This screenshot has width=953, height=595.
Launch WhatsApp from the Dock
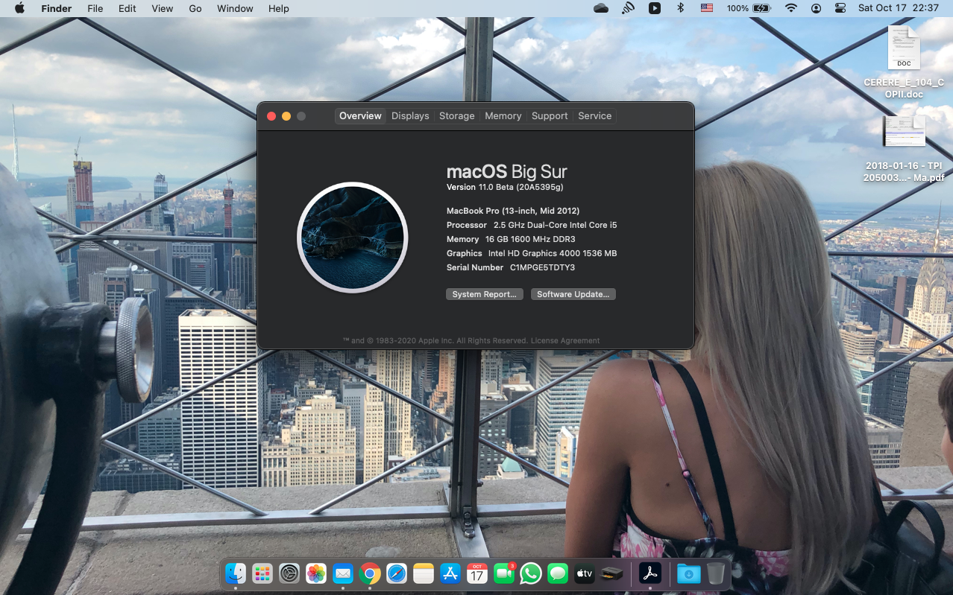pos(531,573)
